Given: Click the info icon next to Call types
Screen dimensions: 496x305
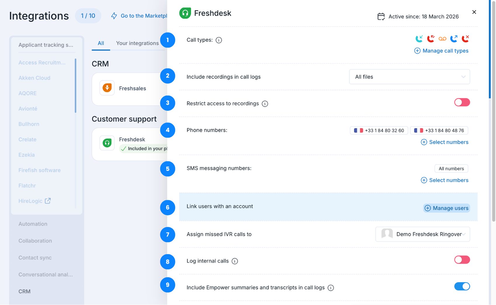Looking at the screenshot, I should point(219,40).
